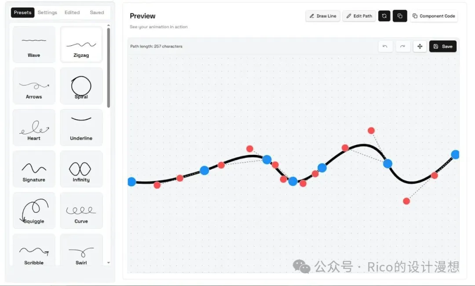Open Component Code
Screen dimensions: 475x286
tap(434, 16)
